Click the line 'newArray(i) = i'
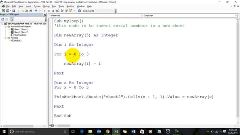The width and height of the screenshot is (240, 135). (82, 64)
